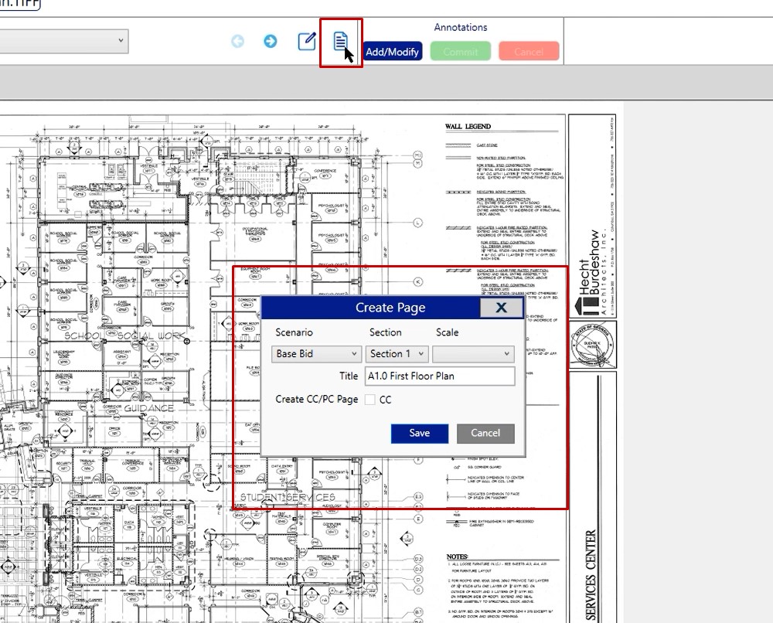
Task: Click the blue forward arrow icon
Action: (x=270, y=42)
